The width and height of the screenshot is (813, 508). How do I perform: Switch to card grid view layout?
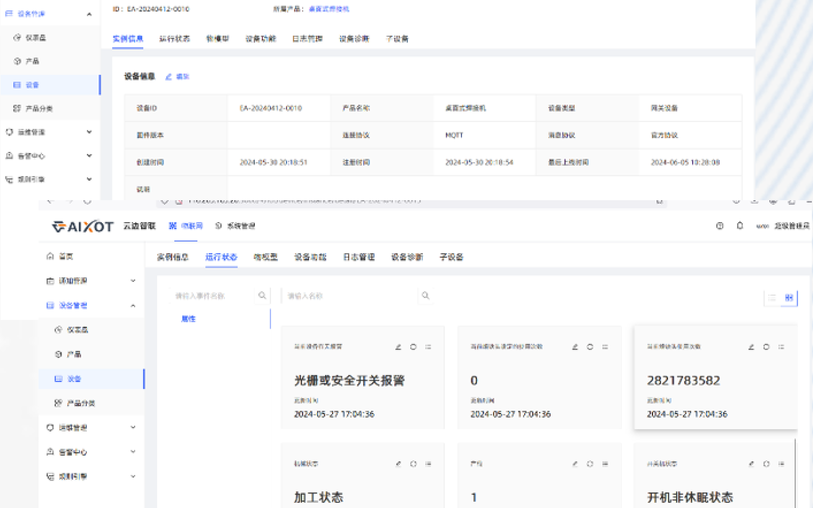pyautogui.click(x=789, y=297)
